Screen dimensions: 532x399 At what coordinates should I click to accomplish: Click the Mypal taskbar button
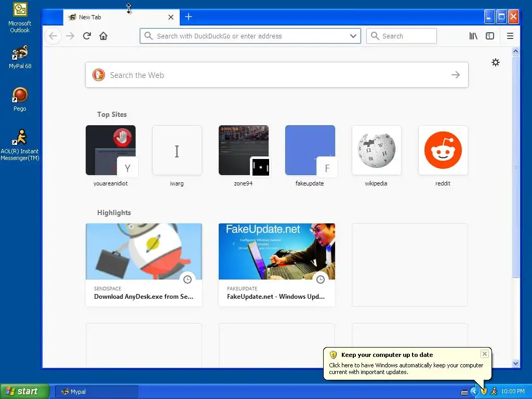(x=96, y=392)
